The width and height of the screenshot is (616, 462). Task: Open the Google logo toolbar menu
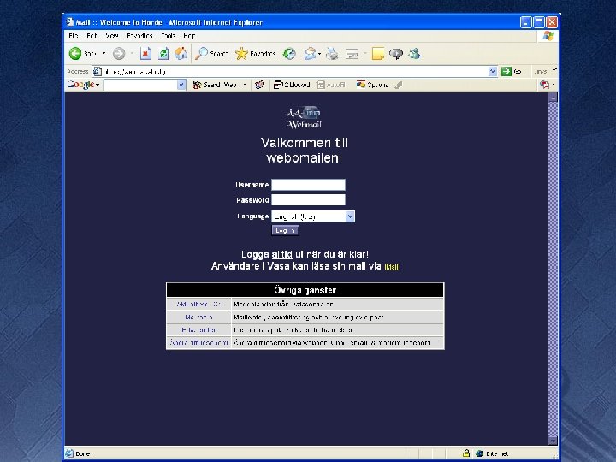click(x=83, y=85)
